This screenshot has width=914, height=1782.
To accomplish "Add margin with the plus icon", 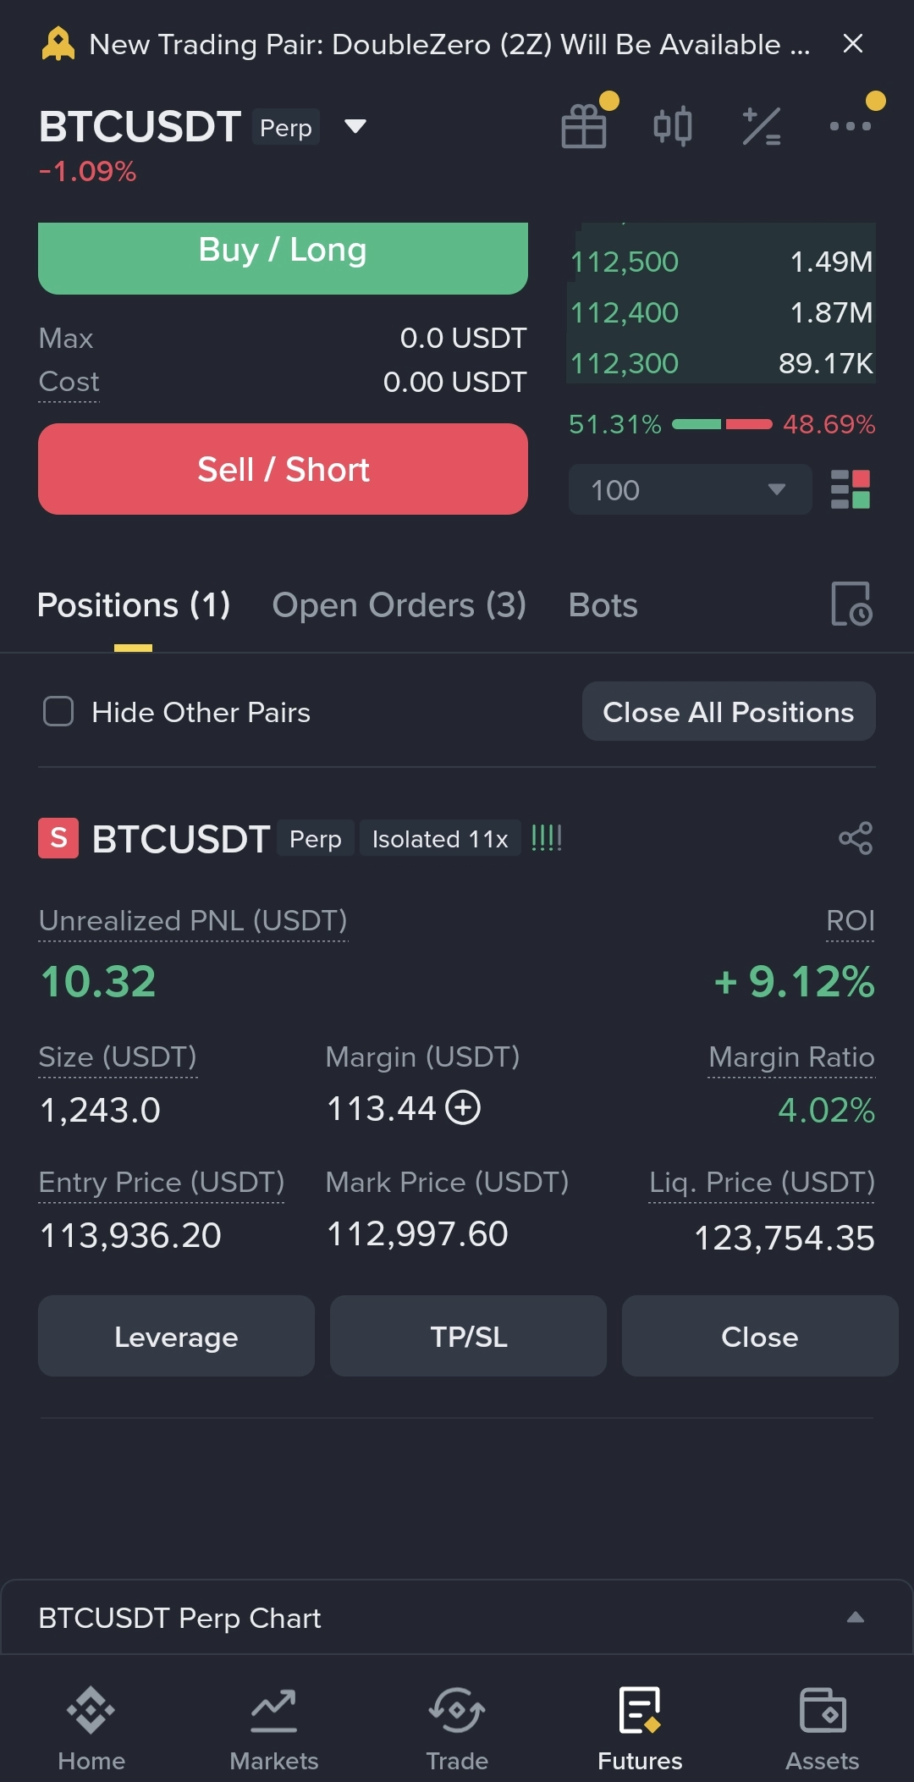I will [x=463, y=1107].
